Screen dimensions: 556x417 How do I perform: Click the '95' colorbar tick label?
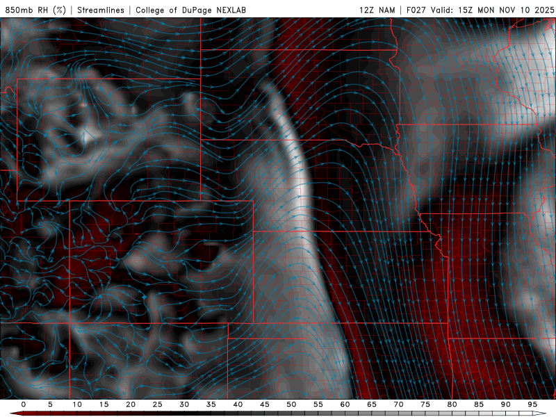[532, 404]
